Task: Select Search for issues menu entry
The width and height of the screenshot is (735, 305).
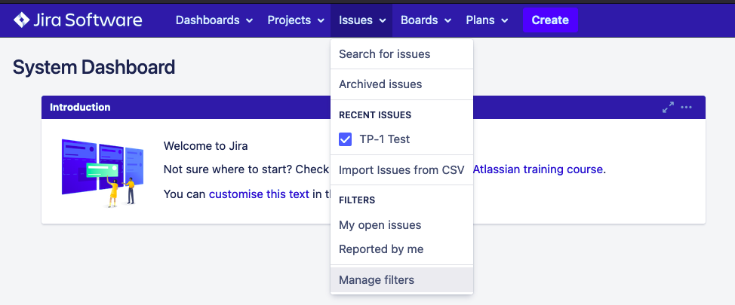Action: 385,54
